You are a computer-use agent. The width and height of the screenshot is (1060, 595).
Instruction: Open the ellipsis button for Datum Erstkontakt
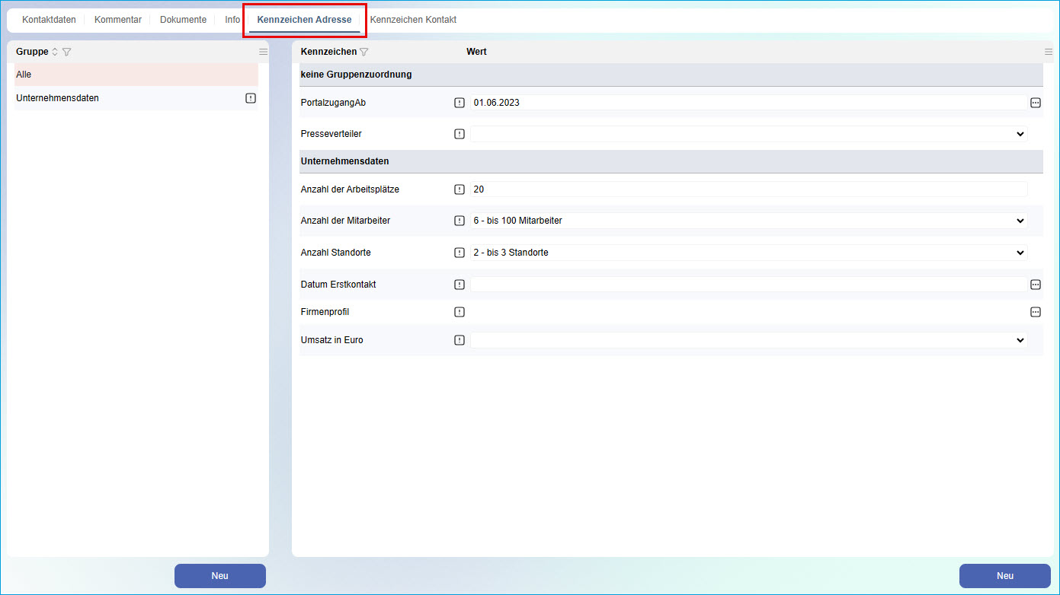[1036, 285]
